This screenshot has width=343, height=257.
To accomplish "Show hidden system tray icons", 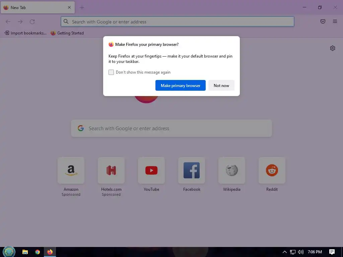I will [x=285, y=252].
